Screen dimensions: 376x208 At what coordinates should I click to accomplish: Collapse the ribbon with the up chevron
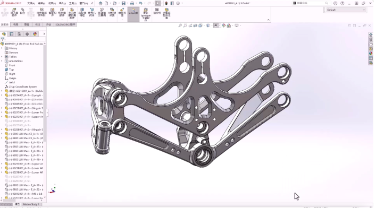tap(269, 20)
